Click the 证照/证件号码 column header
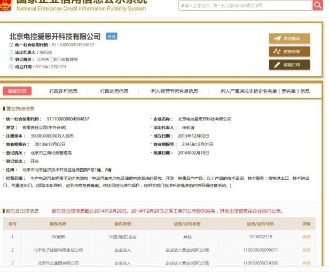329x272 pixels. (x=261, y=223)
